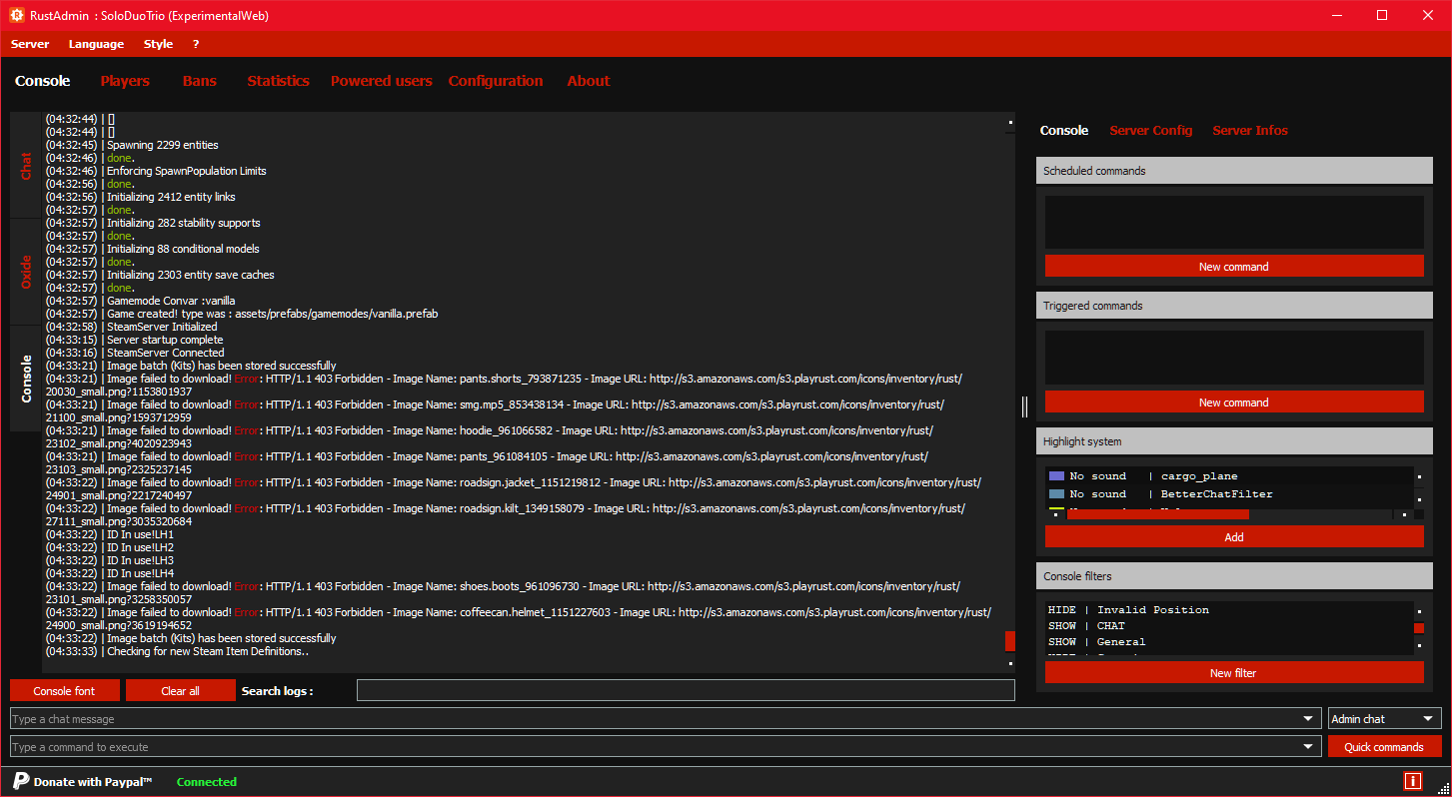
Task: Click the Console filters scrollbar thumb
Action: (x=1418, y=628)
